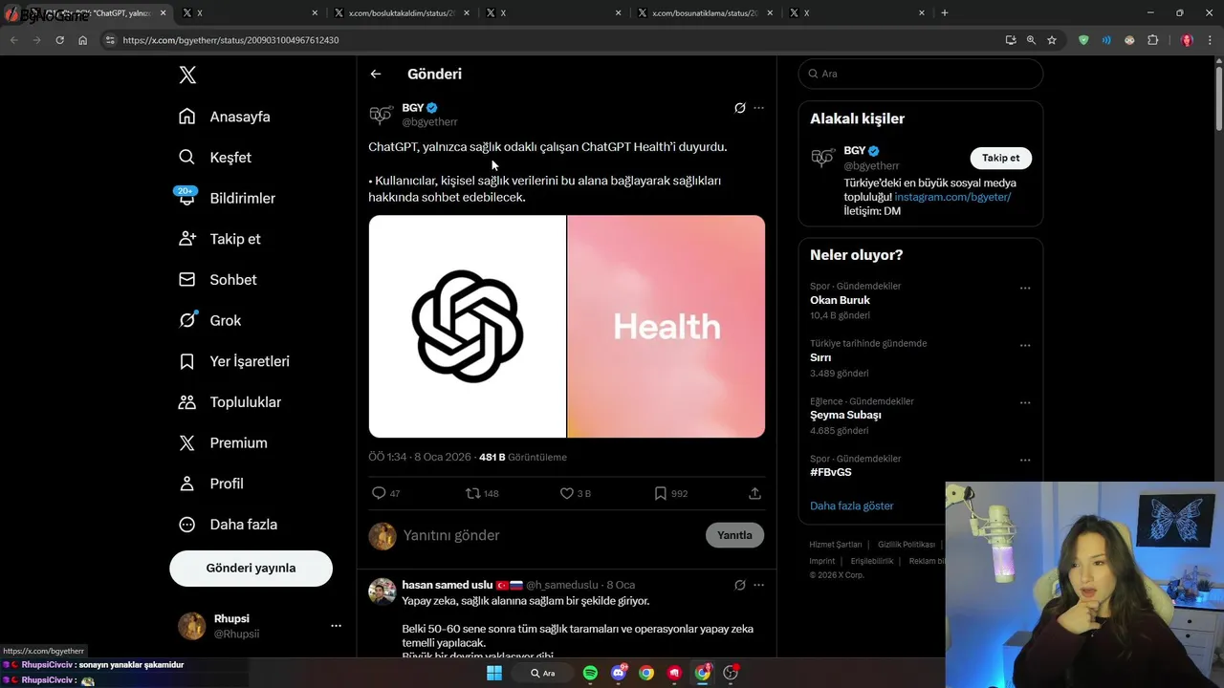1224x688 pixels.
Task: Click Yanıtla button
Action: click(734, 535)
